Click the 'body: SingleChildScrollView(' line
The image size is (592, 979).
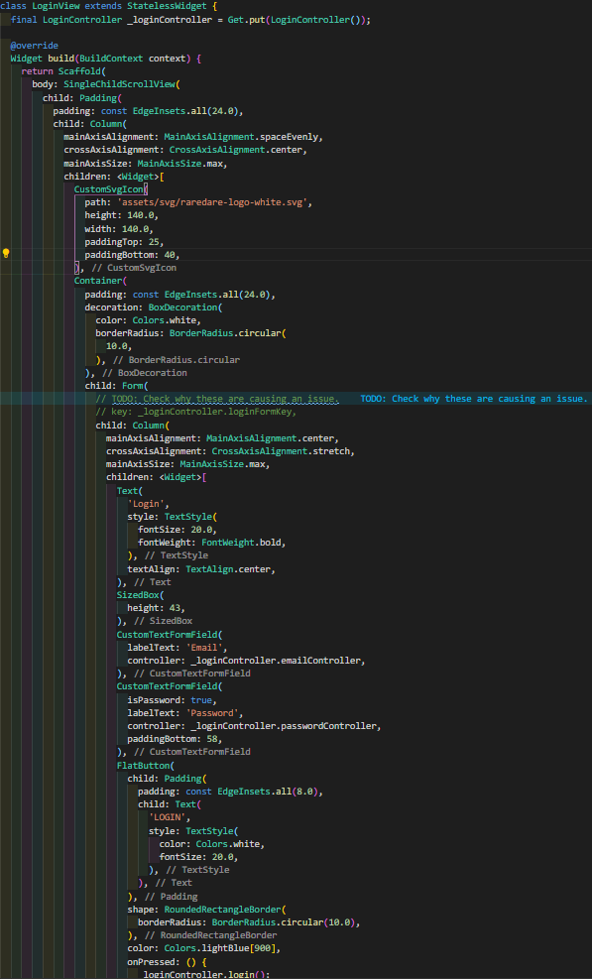point(106,85)
